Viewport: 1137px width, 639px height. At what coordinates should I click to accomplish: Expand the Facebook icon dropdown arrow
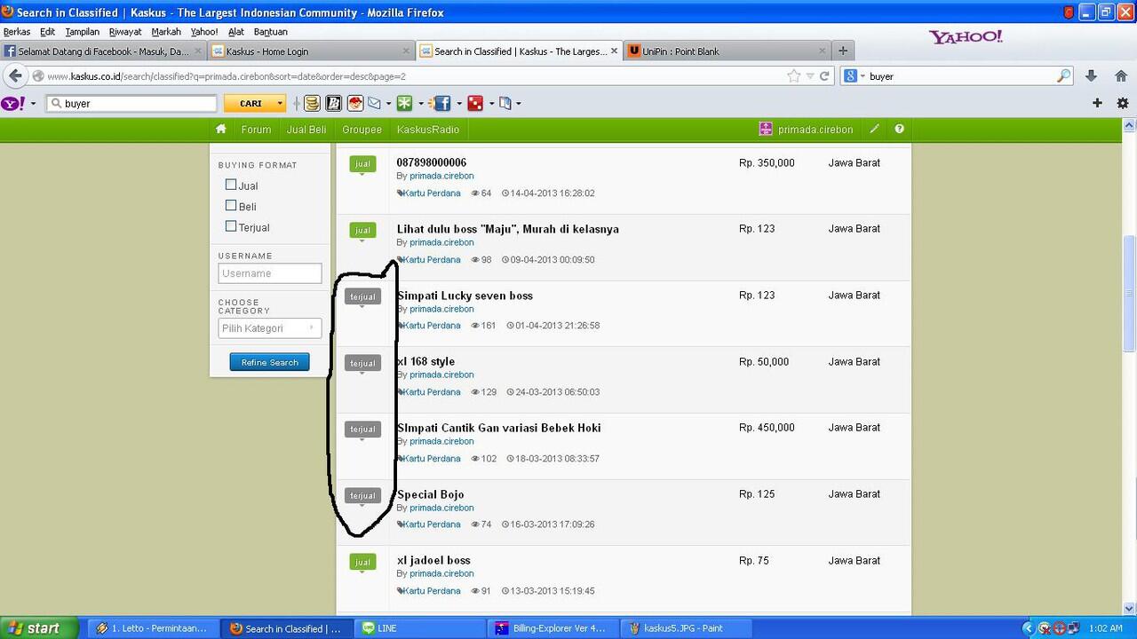click(458, 104)
